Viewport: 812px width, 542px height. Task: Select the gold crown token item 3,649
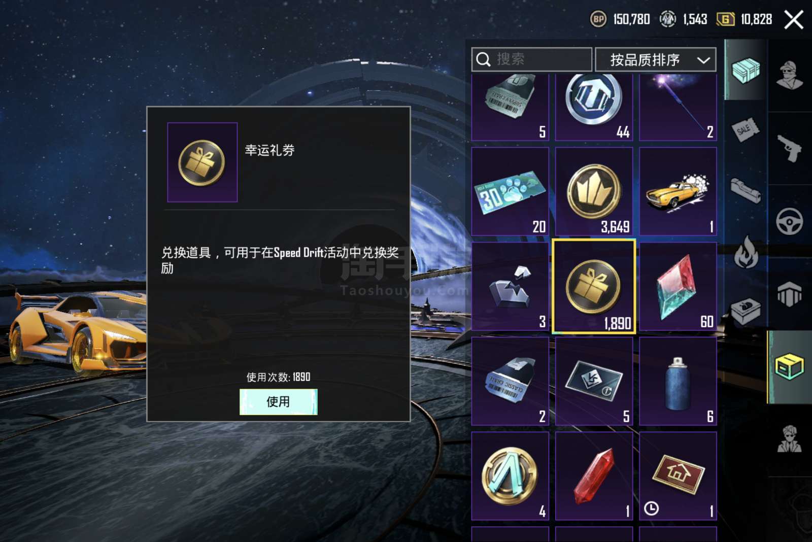pyautogui.click(x=594, y=191)
